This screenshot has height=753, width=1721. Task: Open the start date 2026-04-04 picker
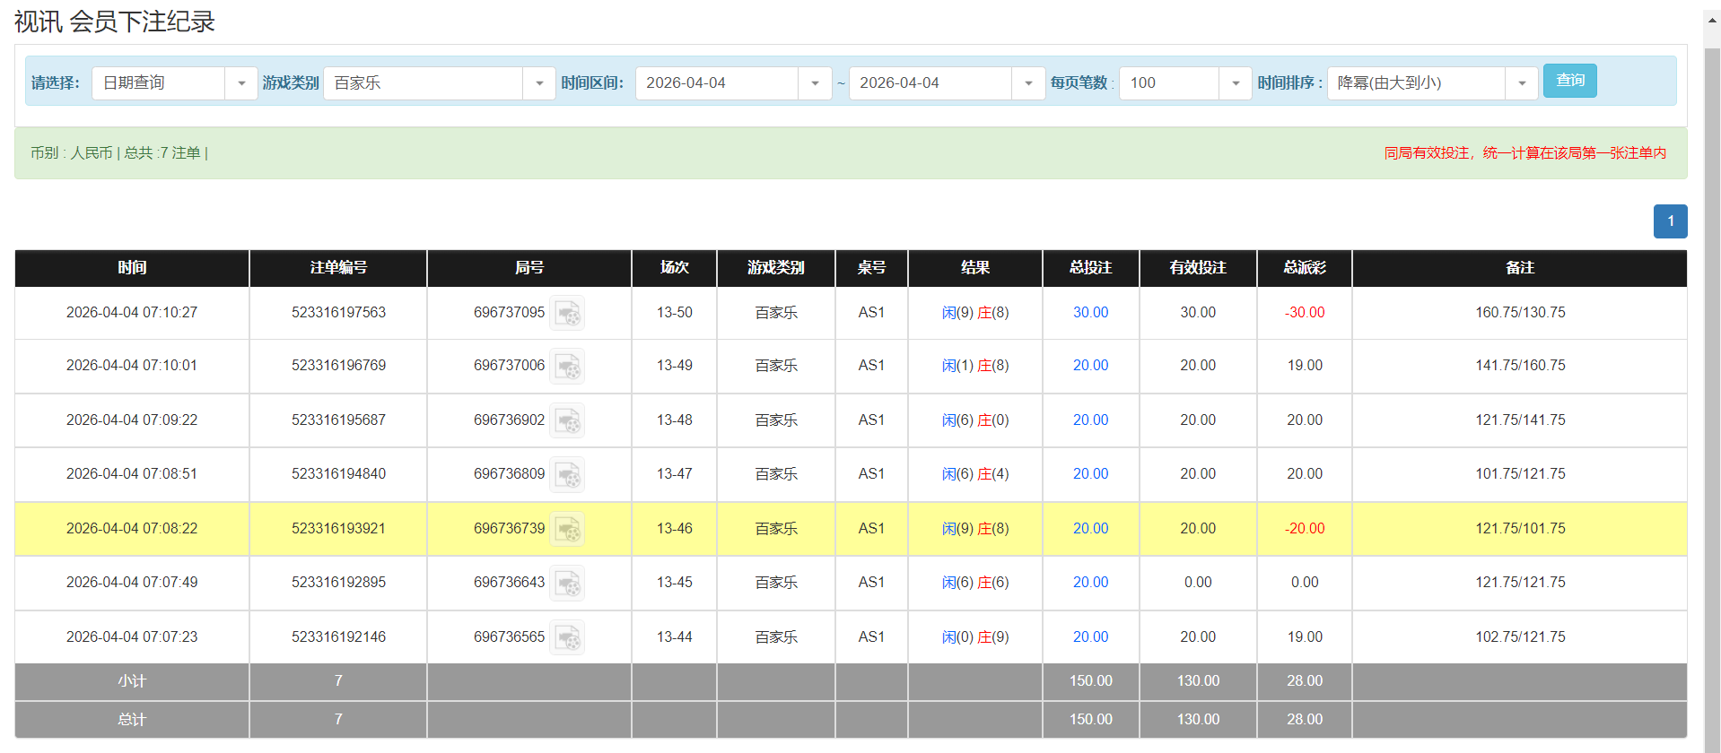click(732, 83)
